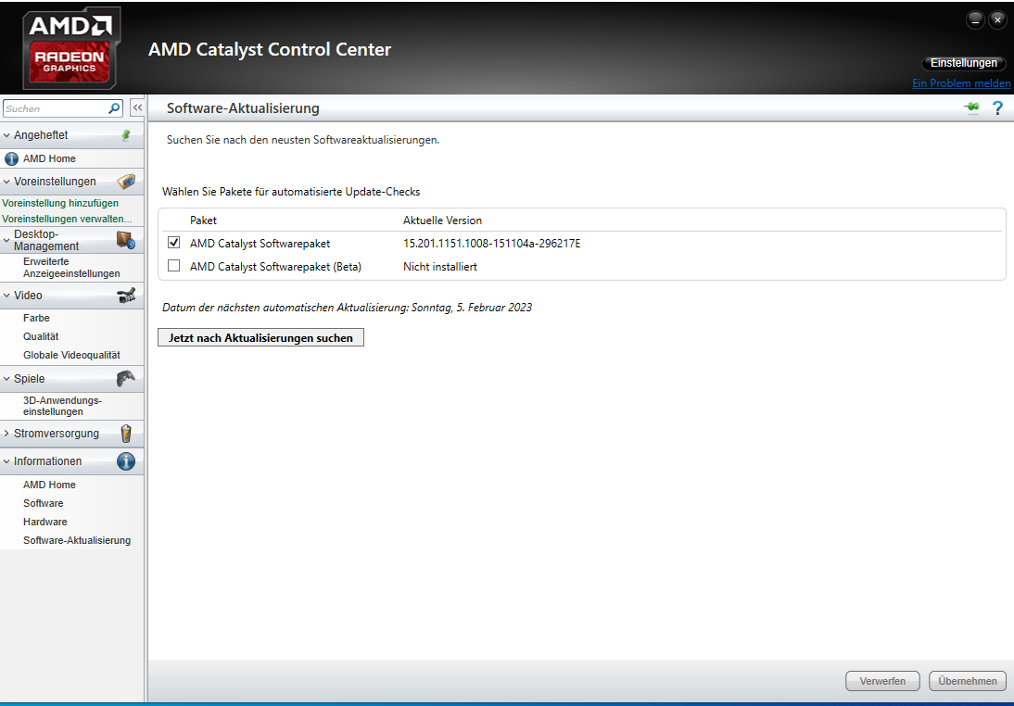Uncheck AMD Catalyst Softwarepaket checkbox
Viewport: 1014px width, 706px height.
pyautogui.click(x=173, y=243)
